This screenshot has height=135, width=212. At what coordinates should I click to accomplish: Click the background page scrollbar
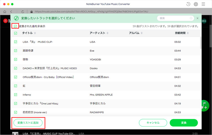[211, 36]
